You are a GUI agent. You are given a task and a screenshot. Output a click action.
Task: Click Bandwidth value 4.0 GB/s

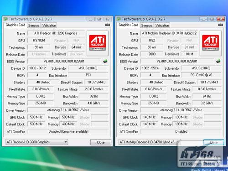[x=94, y=103]
